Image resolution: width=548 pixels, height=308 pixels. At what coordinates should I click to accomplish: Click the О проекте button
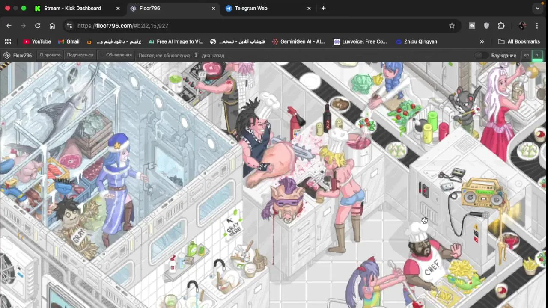(50, 55)
